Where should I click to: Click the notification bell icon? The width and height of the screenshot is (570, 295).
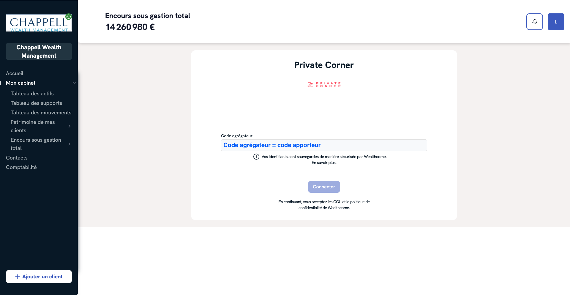(x=534, y=22)
